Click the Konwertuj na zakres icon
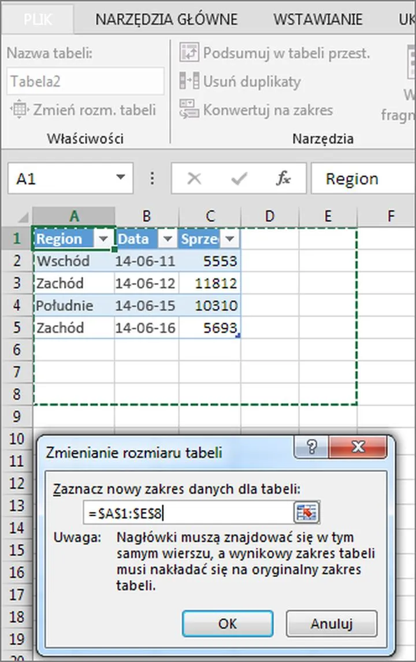416x662 pixels. 189,110
